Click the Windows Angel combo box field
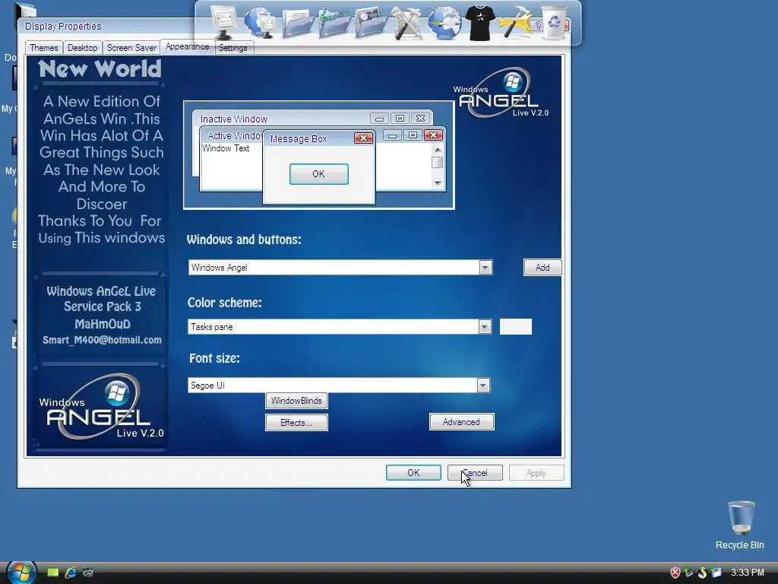This screenshot has height=584, width=778. pos(340,268)
